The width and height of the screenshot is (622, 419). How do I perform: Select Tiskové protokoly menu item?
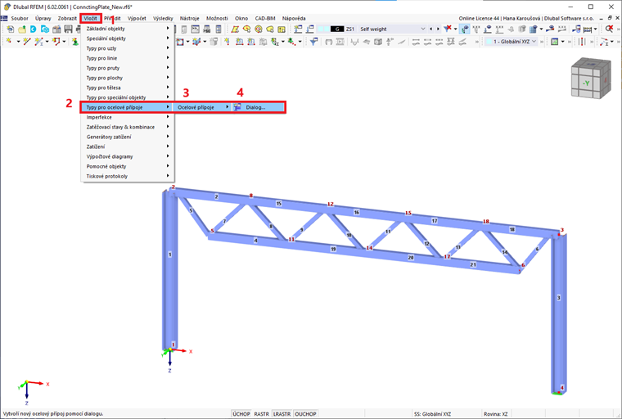(x=127, y=176)
